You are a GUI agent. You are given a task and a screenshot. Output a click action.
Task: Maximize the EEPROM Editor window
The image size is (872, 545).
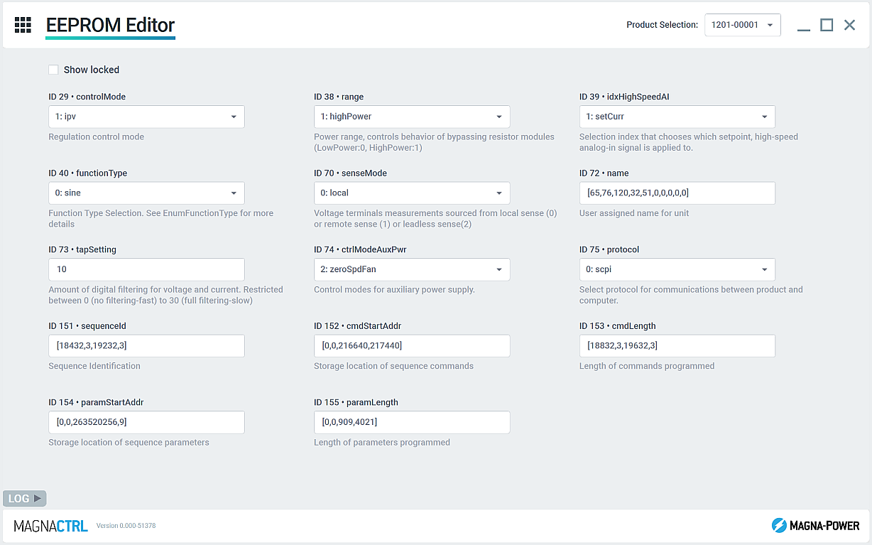coord(827,25)
